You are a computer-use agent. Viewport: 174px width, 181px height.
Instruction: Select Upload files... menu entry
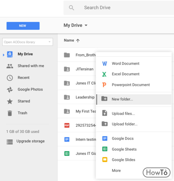tap(134, 113)
